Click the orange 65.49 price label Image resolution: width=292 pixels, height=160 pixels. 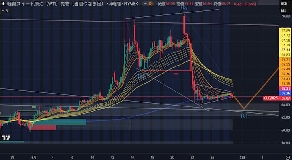286,69
